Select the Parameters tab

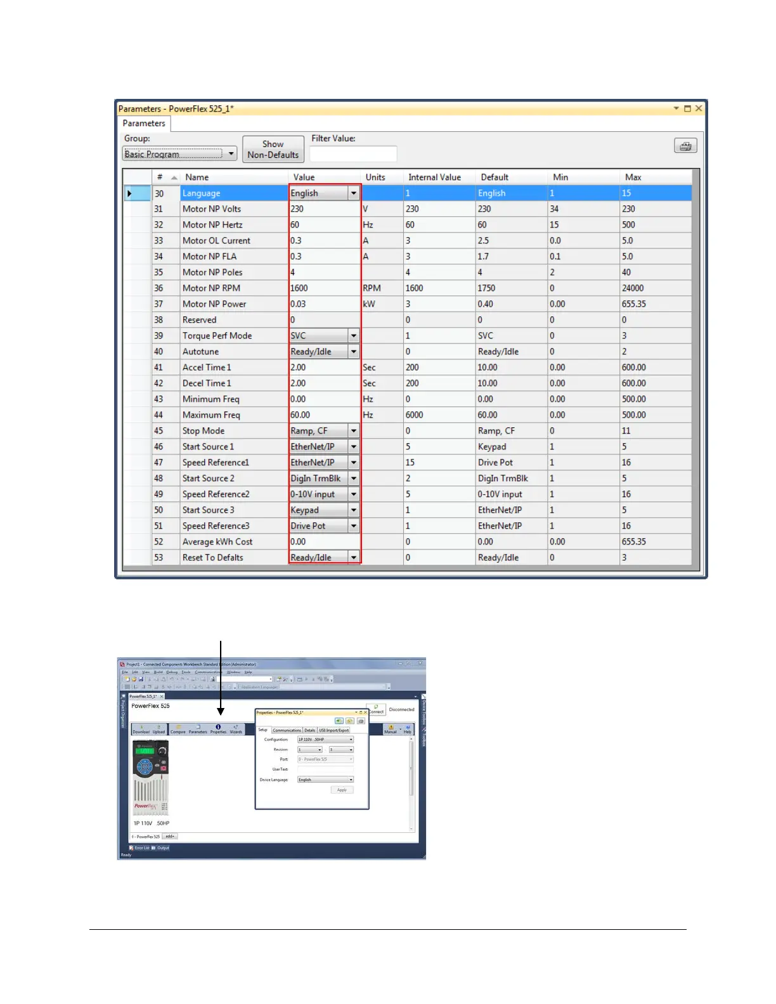[x=144, y=124]
